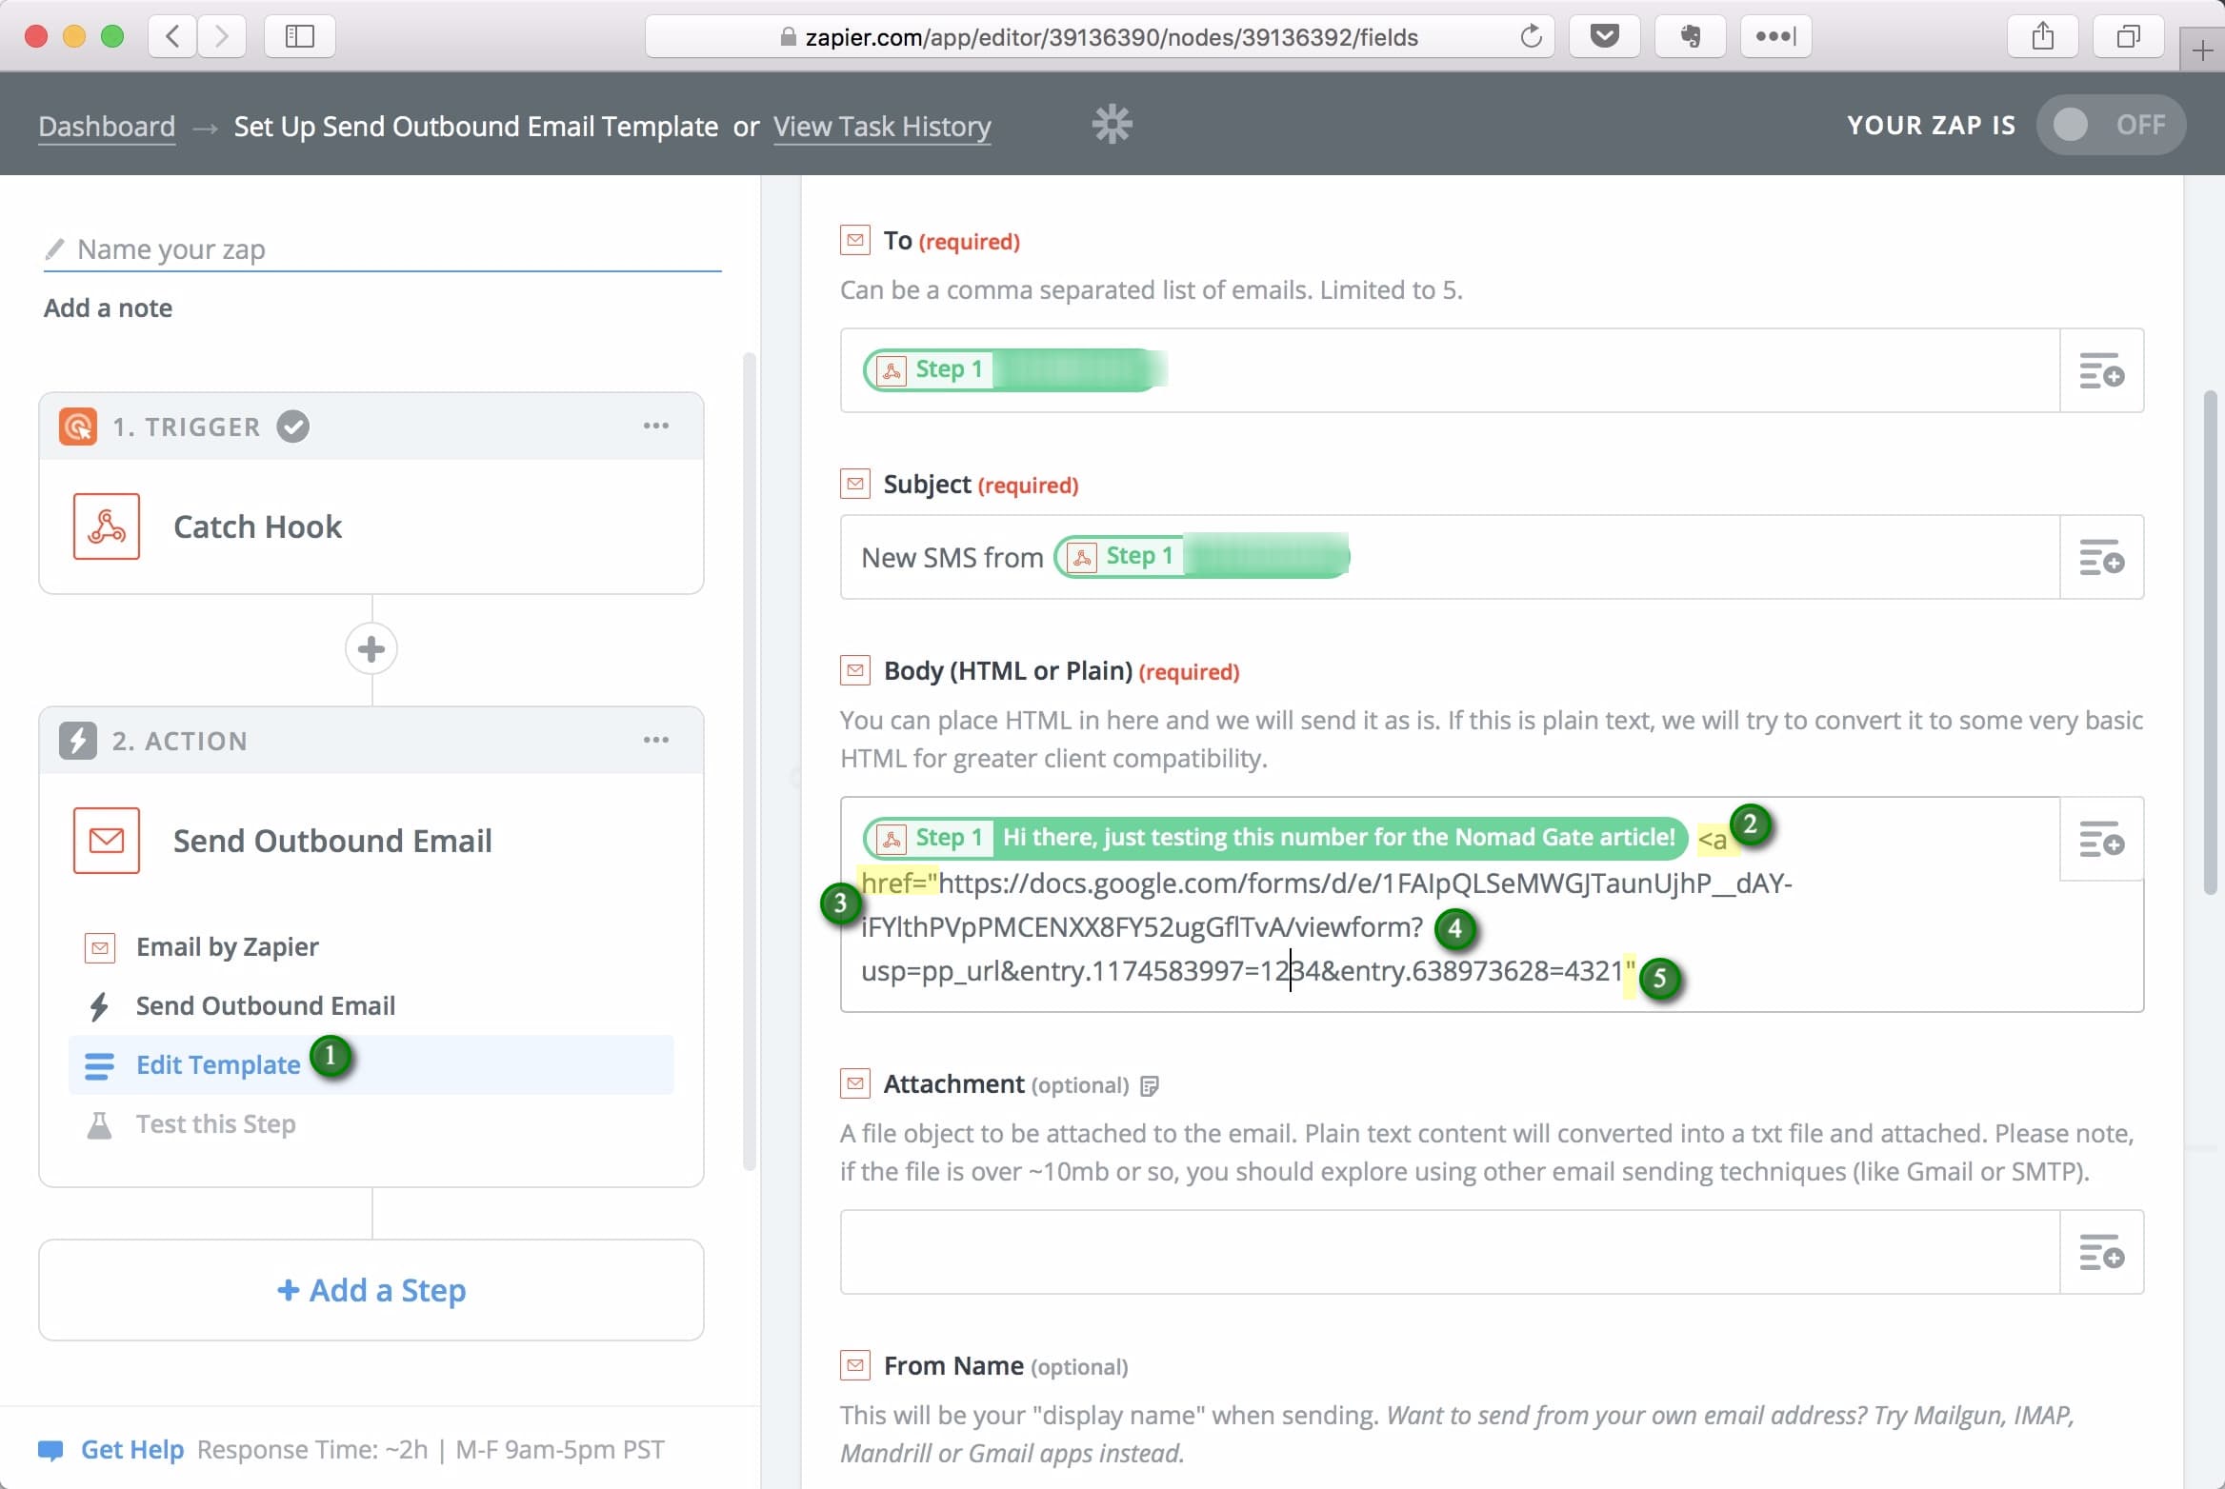This screenshot has height=1489, width=2225.
Task: Click the Send Outbound Email envelope icon
Action: 107,841
